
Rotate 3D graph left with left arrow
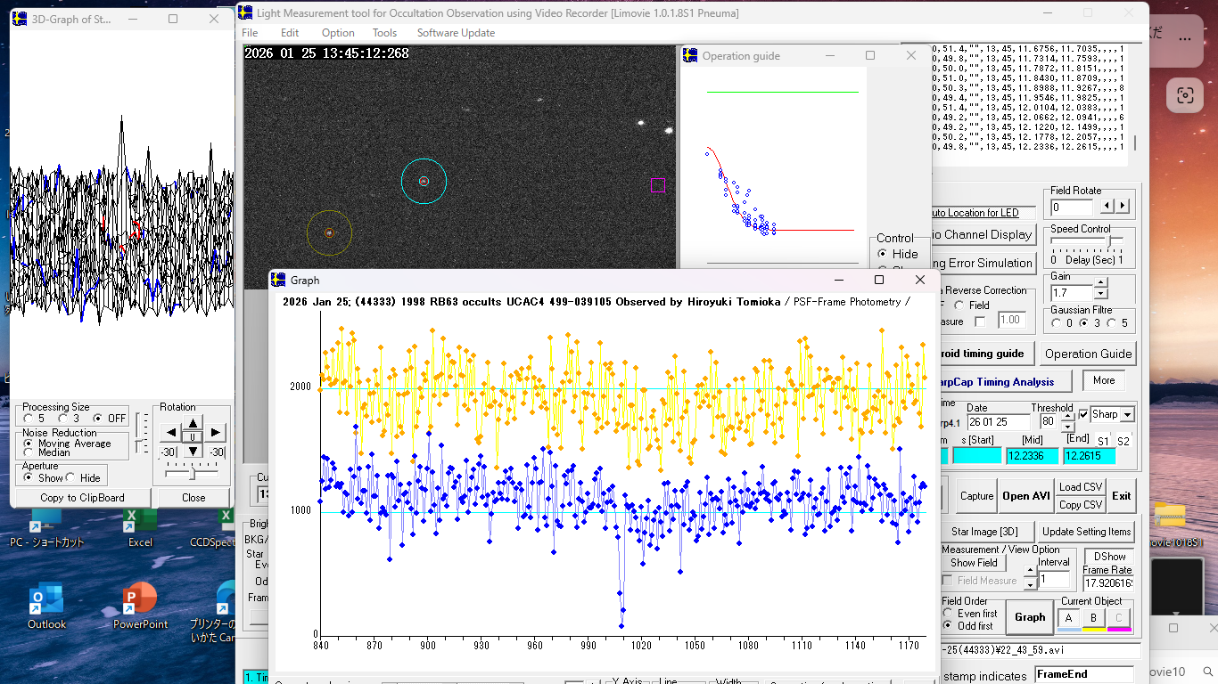coord(171,433)
